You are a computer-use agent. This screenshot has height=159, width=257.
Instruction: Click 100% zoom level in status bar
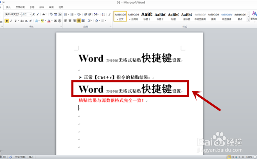249,157
